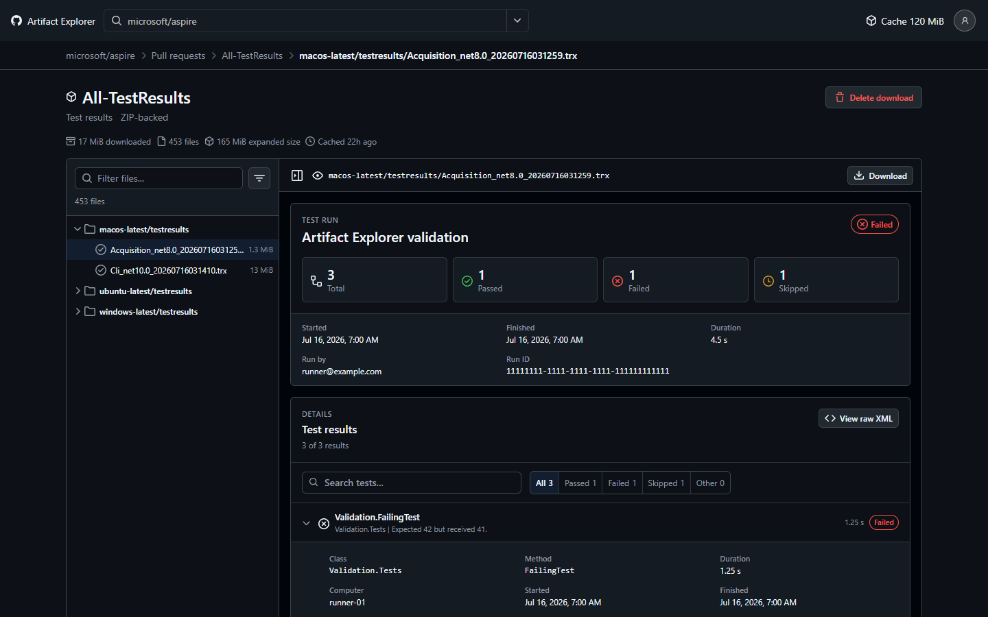Image resolution: width=988 pixels, height=617 pixels.
Task: Open the user account avatar menu
Action: [964, 21]
